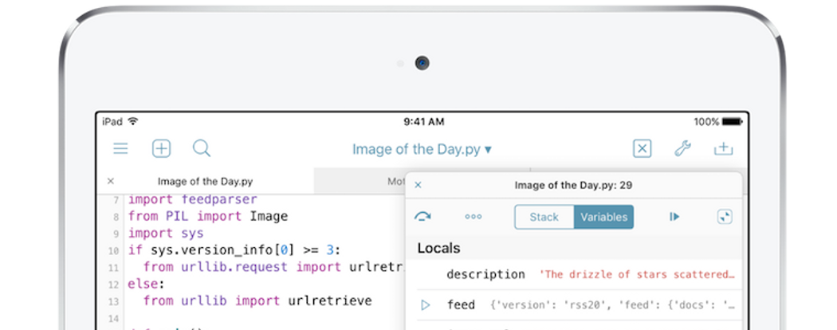Screen dimensions: 837x330
Task: Select the Variables segment in debugger
Action: (x=603, y=217)
